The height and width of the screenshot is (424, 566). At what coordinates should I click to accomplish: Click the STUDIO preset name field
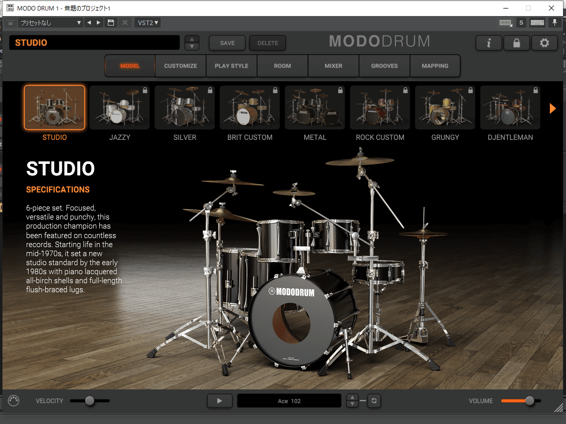point(94,43)
